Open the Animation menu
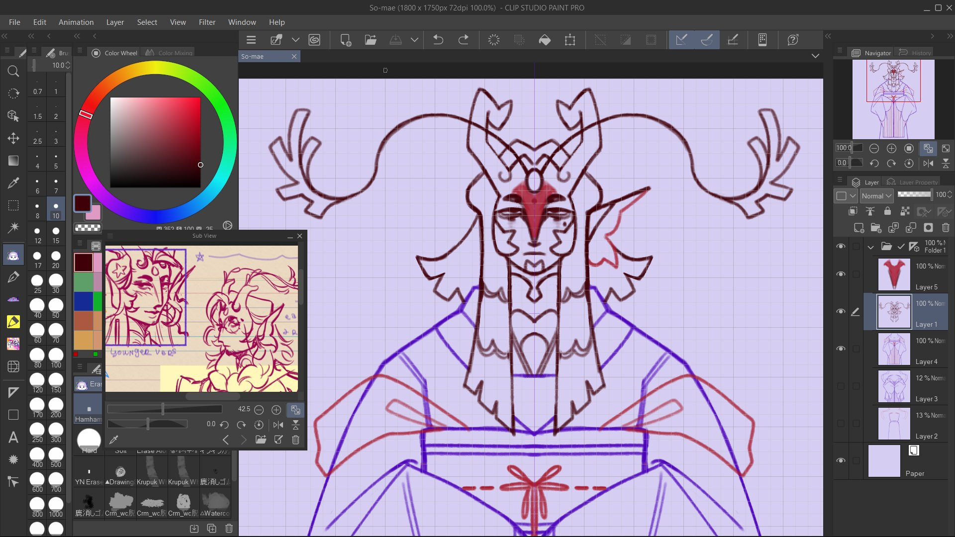This screenshot has width=955, height=537. coord(76,22)
